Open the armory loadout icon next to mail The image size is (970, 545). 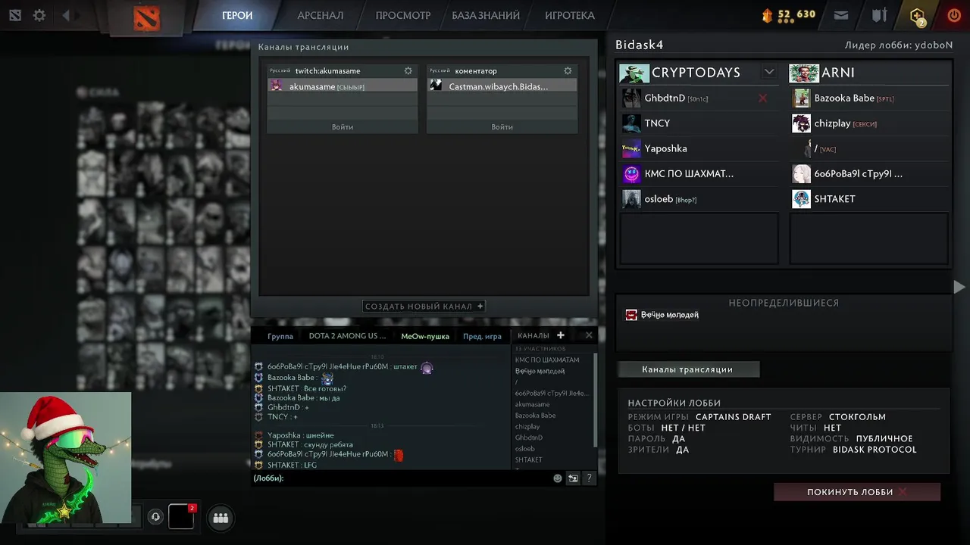[x=879, y=15]
